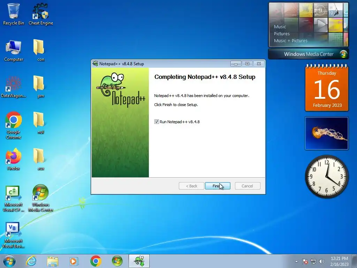This screenshot has height=268, width=357.
Task: Click the analog clock gadget
Action: point(326,176)
